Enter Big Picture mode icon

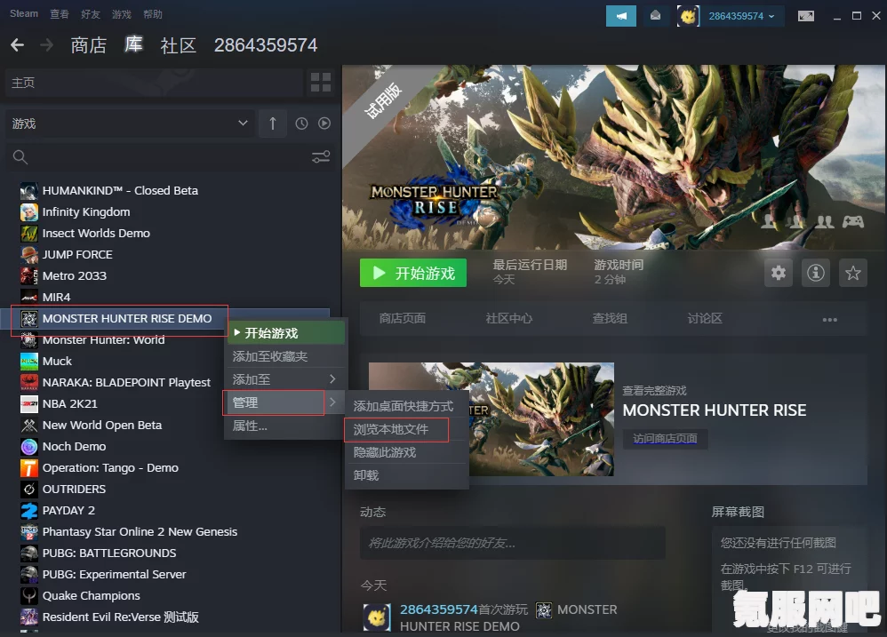pos(805,16)
